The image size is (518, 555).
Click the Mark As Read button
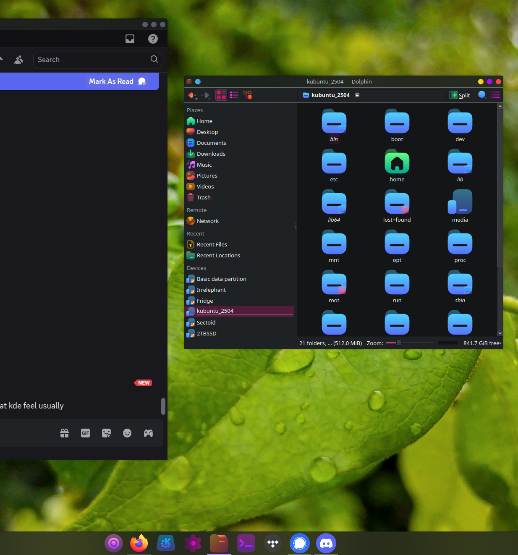pyautogui.click(x=117, y=81)
